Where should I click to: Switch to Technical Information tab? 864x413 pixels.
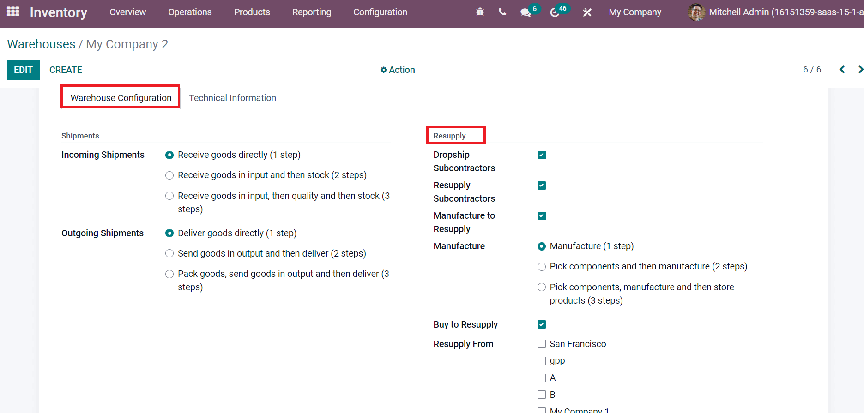pyautogui.click(x=232, y=98)
